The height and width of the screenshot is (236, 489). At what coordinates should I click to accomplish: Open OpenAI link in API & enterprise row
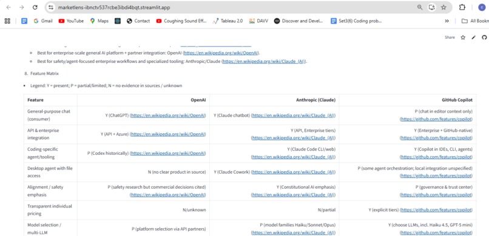pyautogui.click(x=168, y=134)
